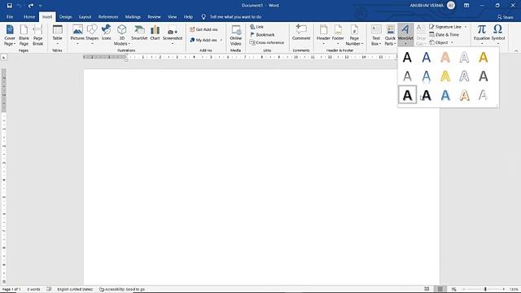The height and width of the screenshot is (293, 521).
Task: Click Get Add-ins
Action: [204, 29]
